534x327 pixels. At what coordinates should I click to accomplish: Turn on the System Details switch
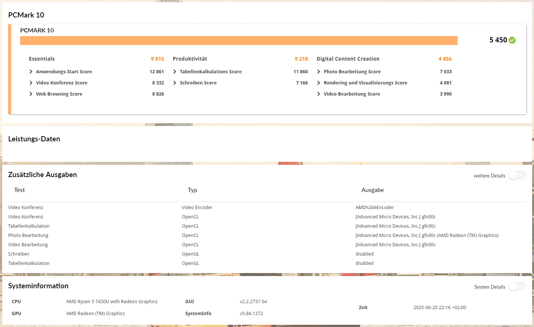[x=517, y=287]
